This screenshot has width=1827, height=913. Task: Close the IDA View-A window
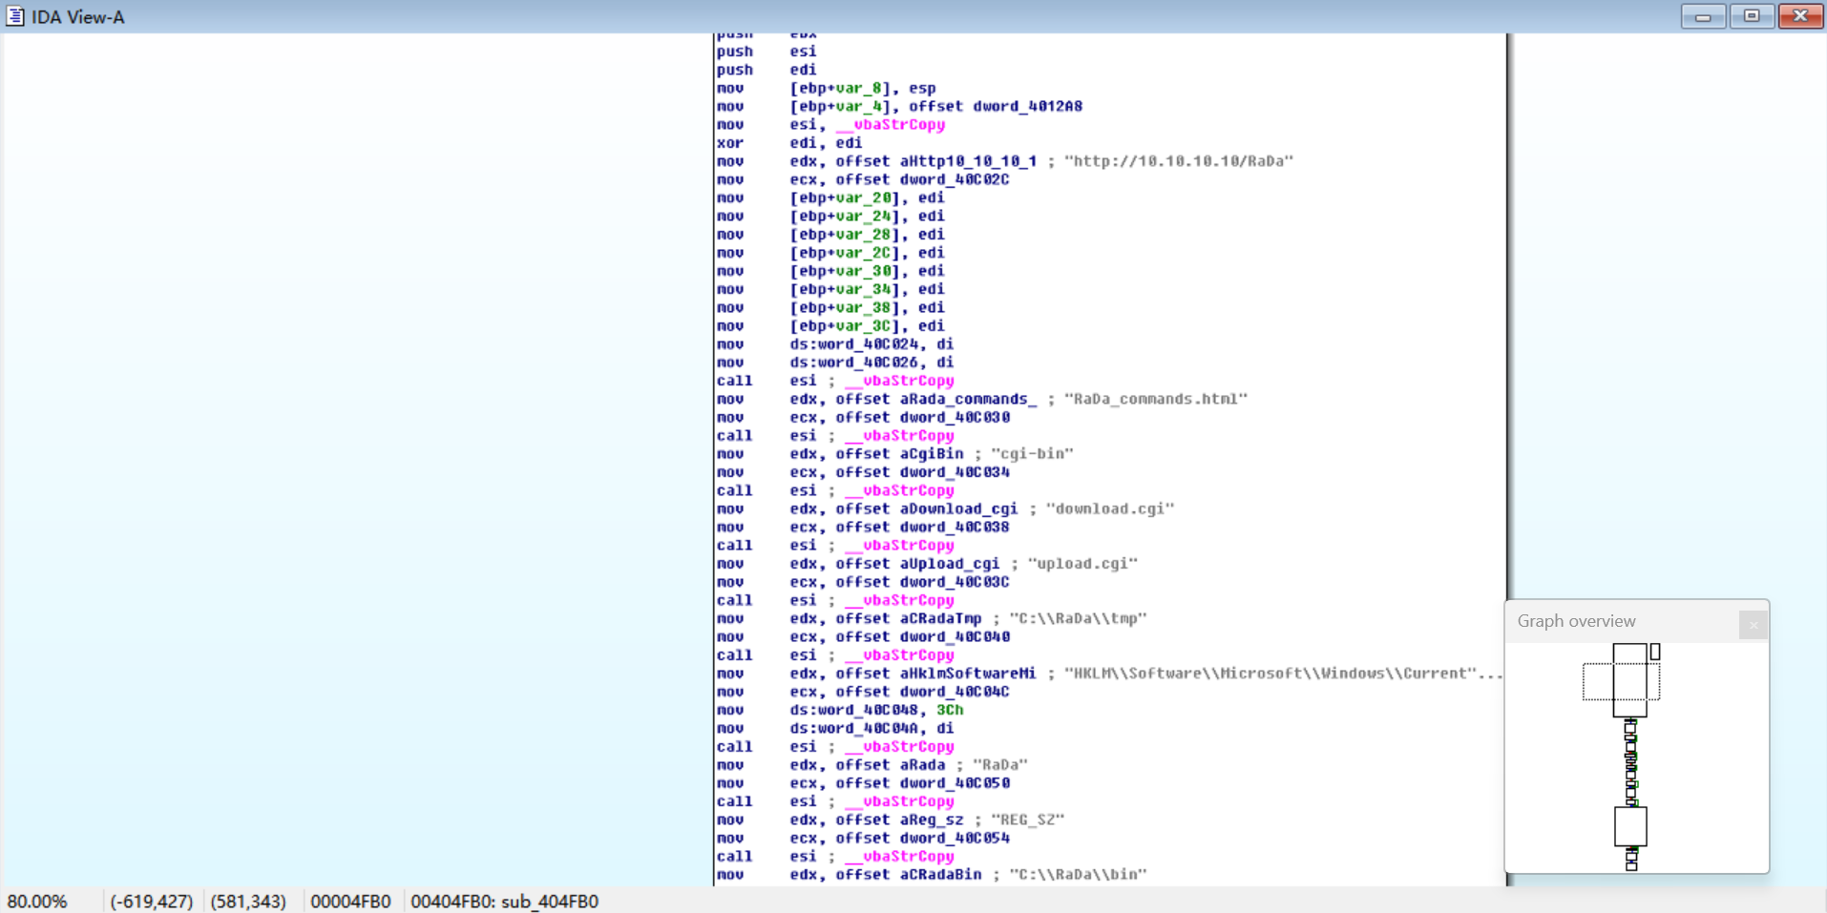click(x=1800, y=16)
